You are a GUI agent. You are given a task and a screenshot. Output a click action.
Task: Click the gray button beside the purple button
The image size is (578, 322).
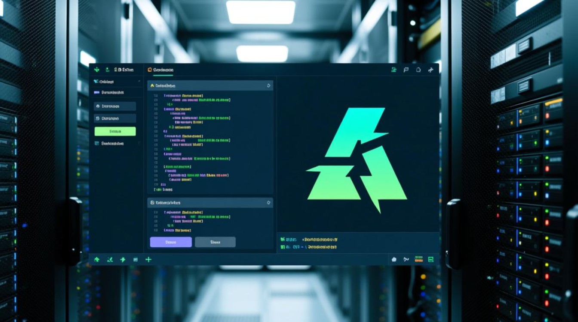[215, 242]
